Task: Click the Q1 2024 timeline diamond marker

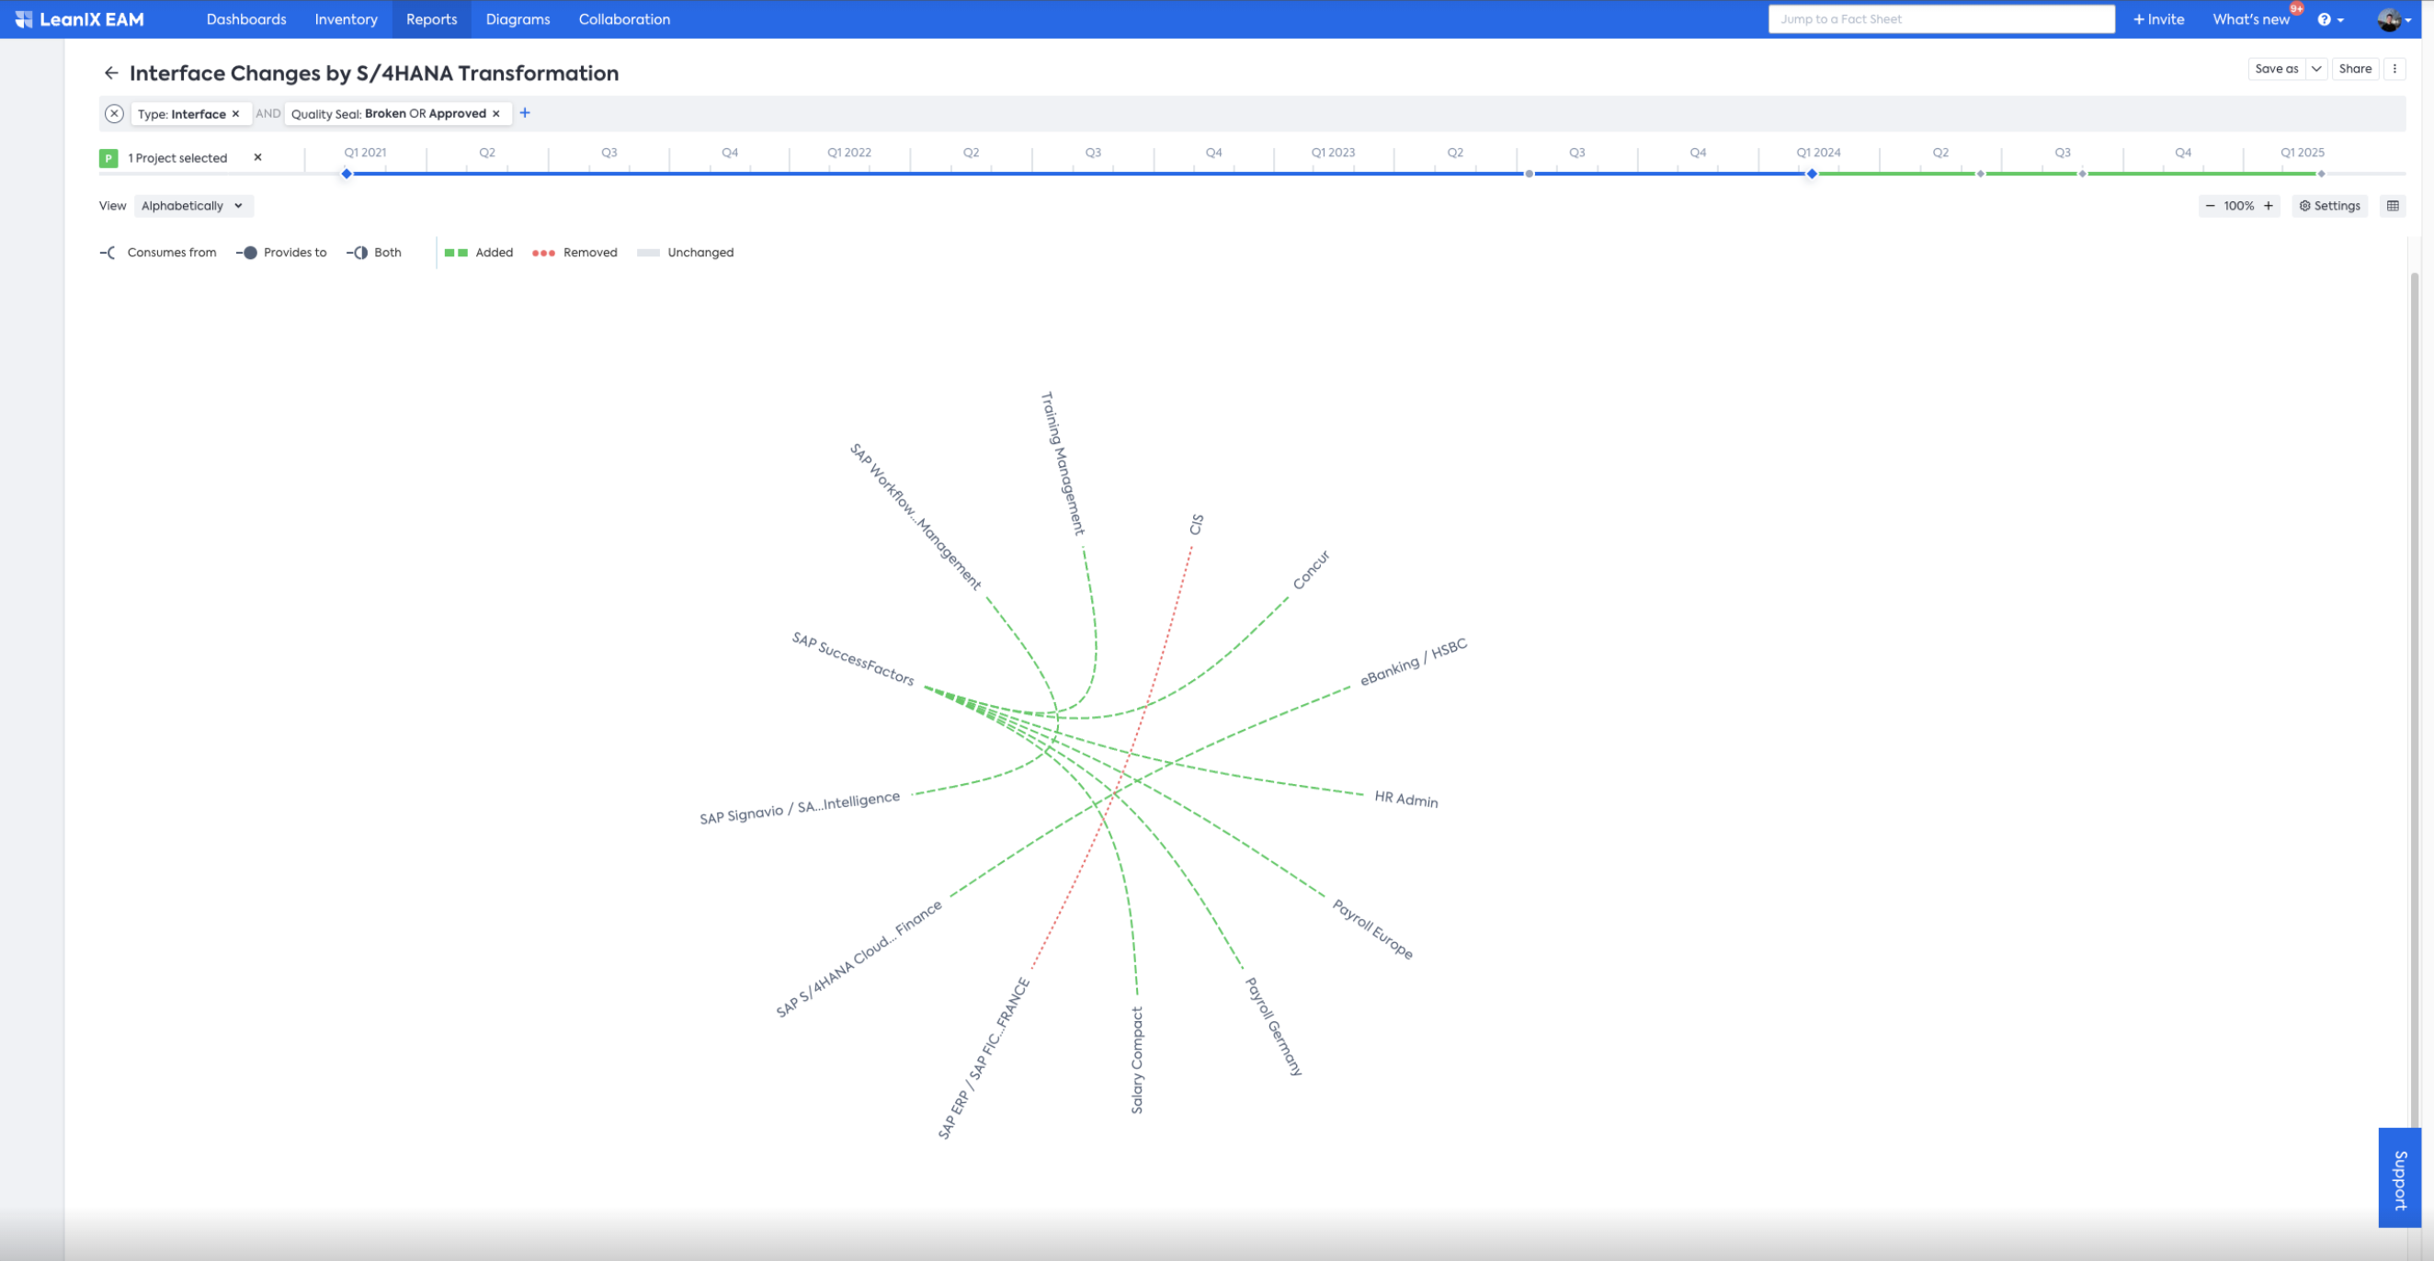Action: click(x=1812, y=174)
